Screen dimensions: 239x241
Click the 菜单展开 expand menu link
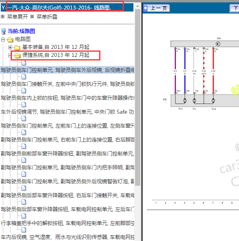click(18, 17)
